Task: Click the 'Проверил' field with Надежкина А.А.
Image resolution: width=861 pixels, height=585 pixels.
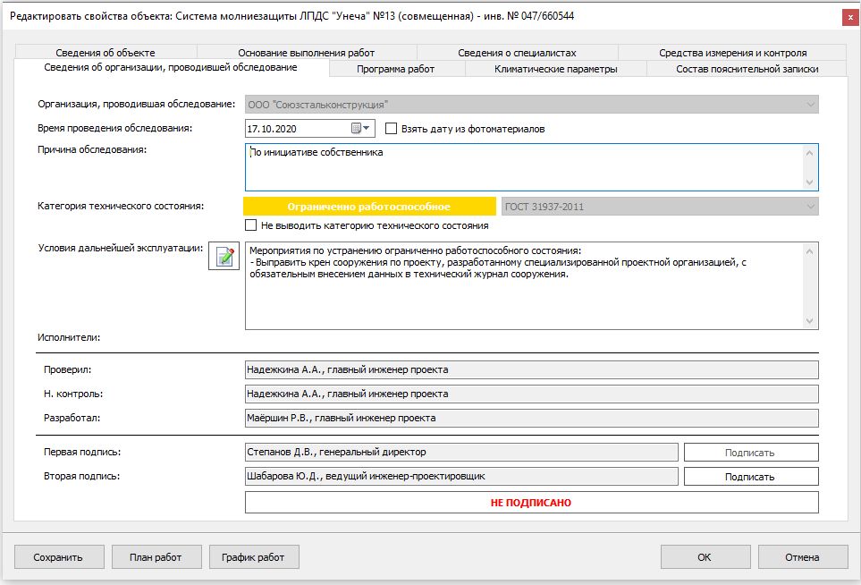Action: [532, 369]
